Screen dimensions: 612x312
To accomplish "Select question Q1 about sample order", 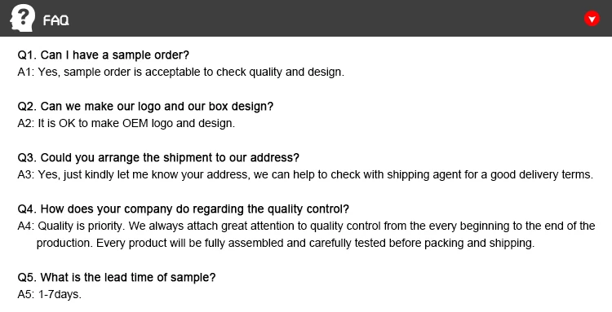I will coord(104,55).
